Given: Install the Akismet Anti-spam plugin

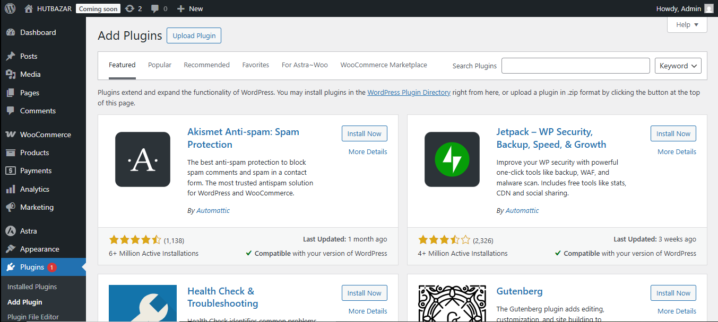Looking at the screenshot, I should [364, 133].
